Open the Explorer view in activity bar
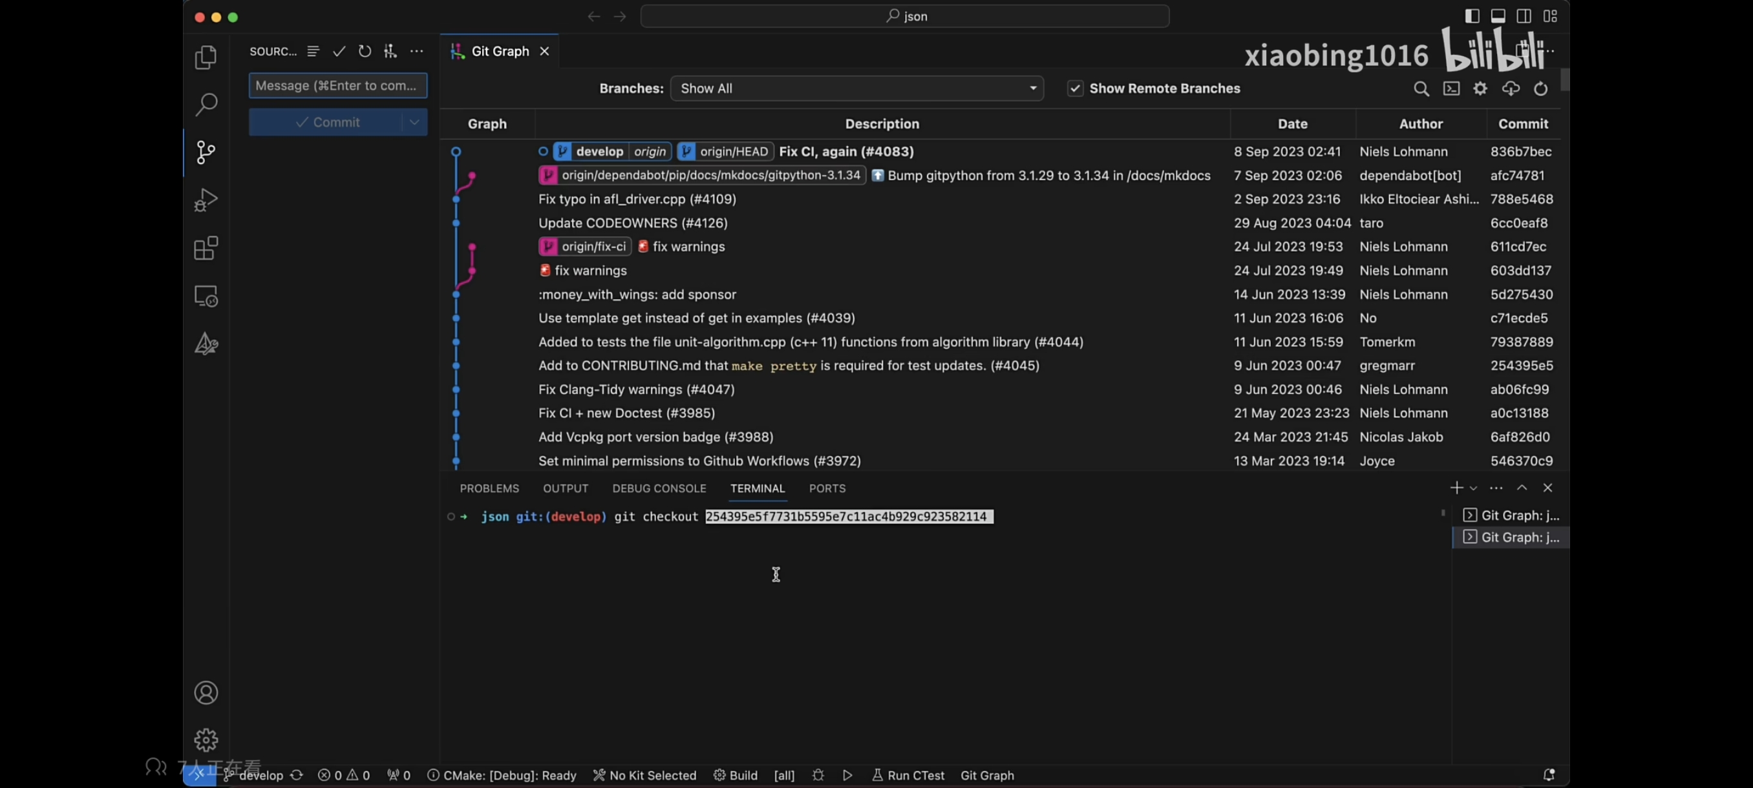The height and width of the screenshot is (788, 1753). click(206, 57)
